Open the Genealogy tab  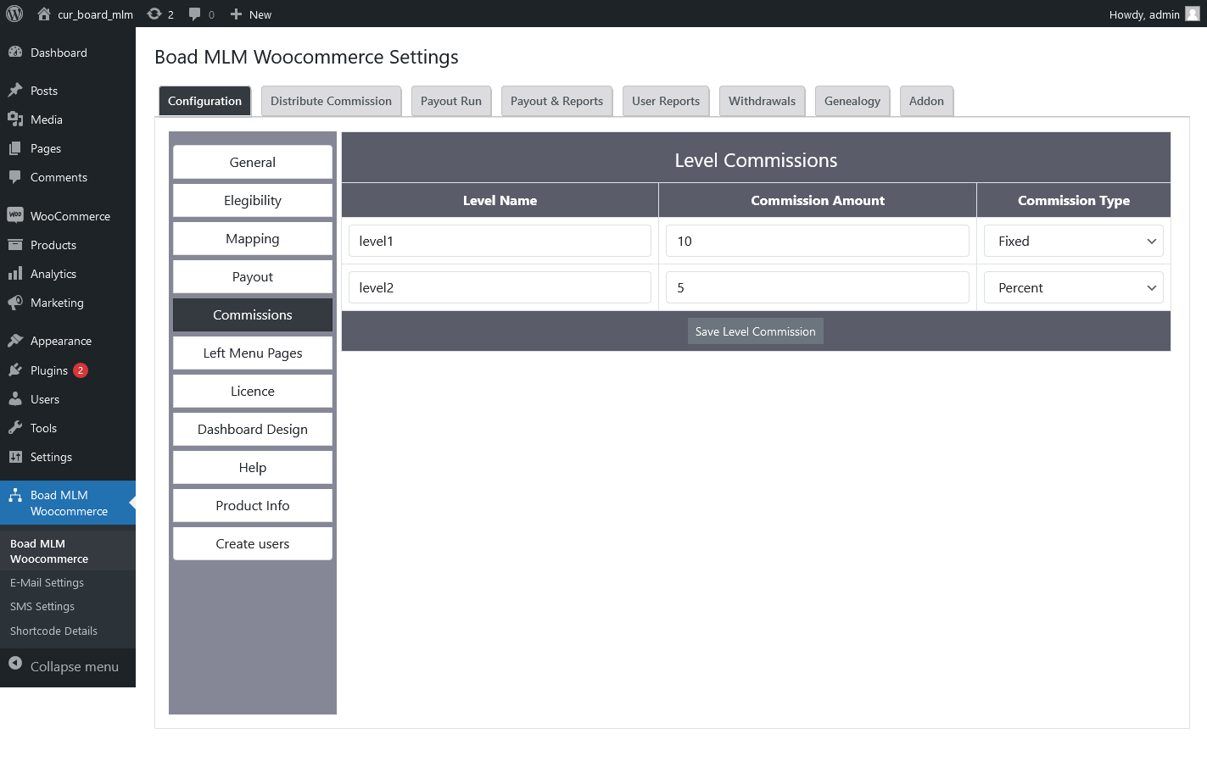click(x=852, y=101)
